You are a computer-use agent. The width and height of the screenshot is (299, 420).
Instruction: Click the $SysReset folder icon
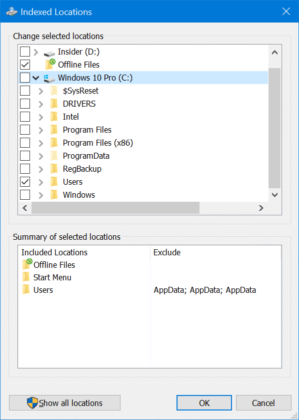(x=54, y=91)
